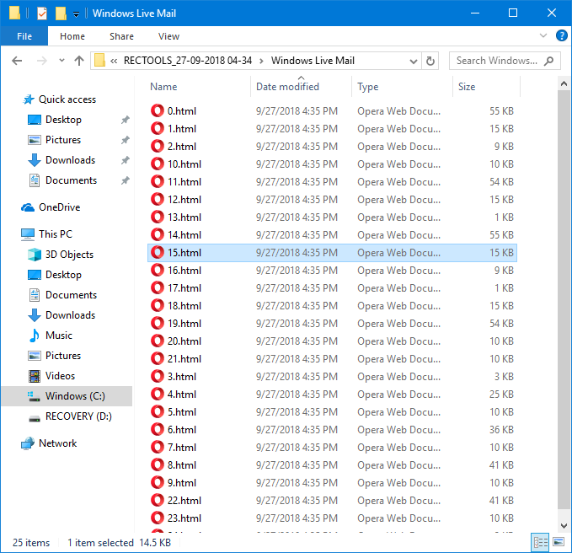Select file 22.html
Image resolution: width=572 pixels, height=553 pixels.
[x=184, y=501]
